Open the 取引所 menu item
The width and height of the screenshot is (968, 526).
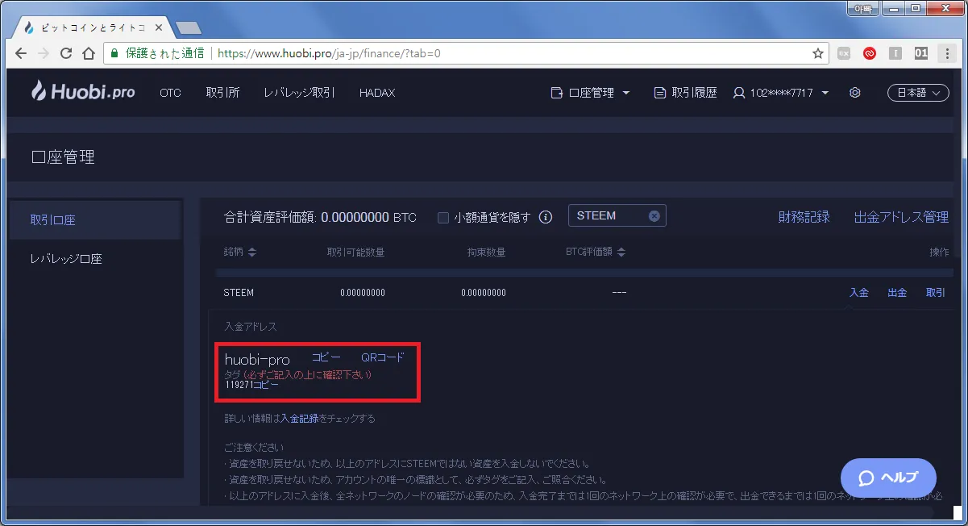(222, 93)
